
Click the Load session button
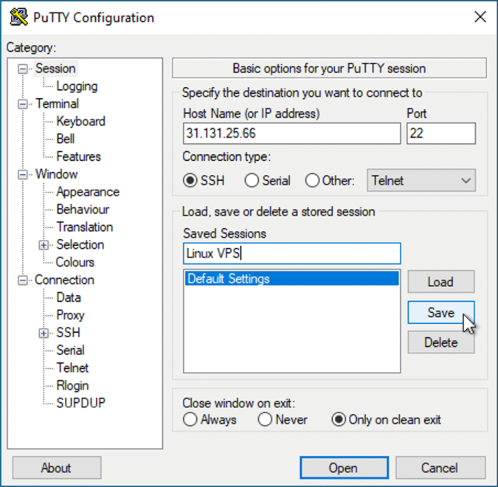(440, 282)
